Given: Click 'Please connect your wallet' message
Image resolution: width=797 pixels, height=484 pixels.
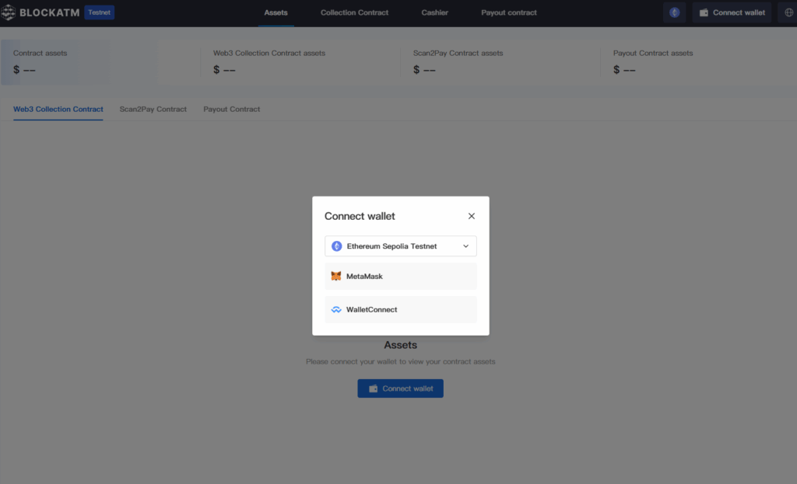Looking at the screenshot, I should click(x=401, y=362).
